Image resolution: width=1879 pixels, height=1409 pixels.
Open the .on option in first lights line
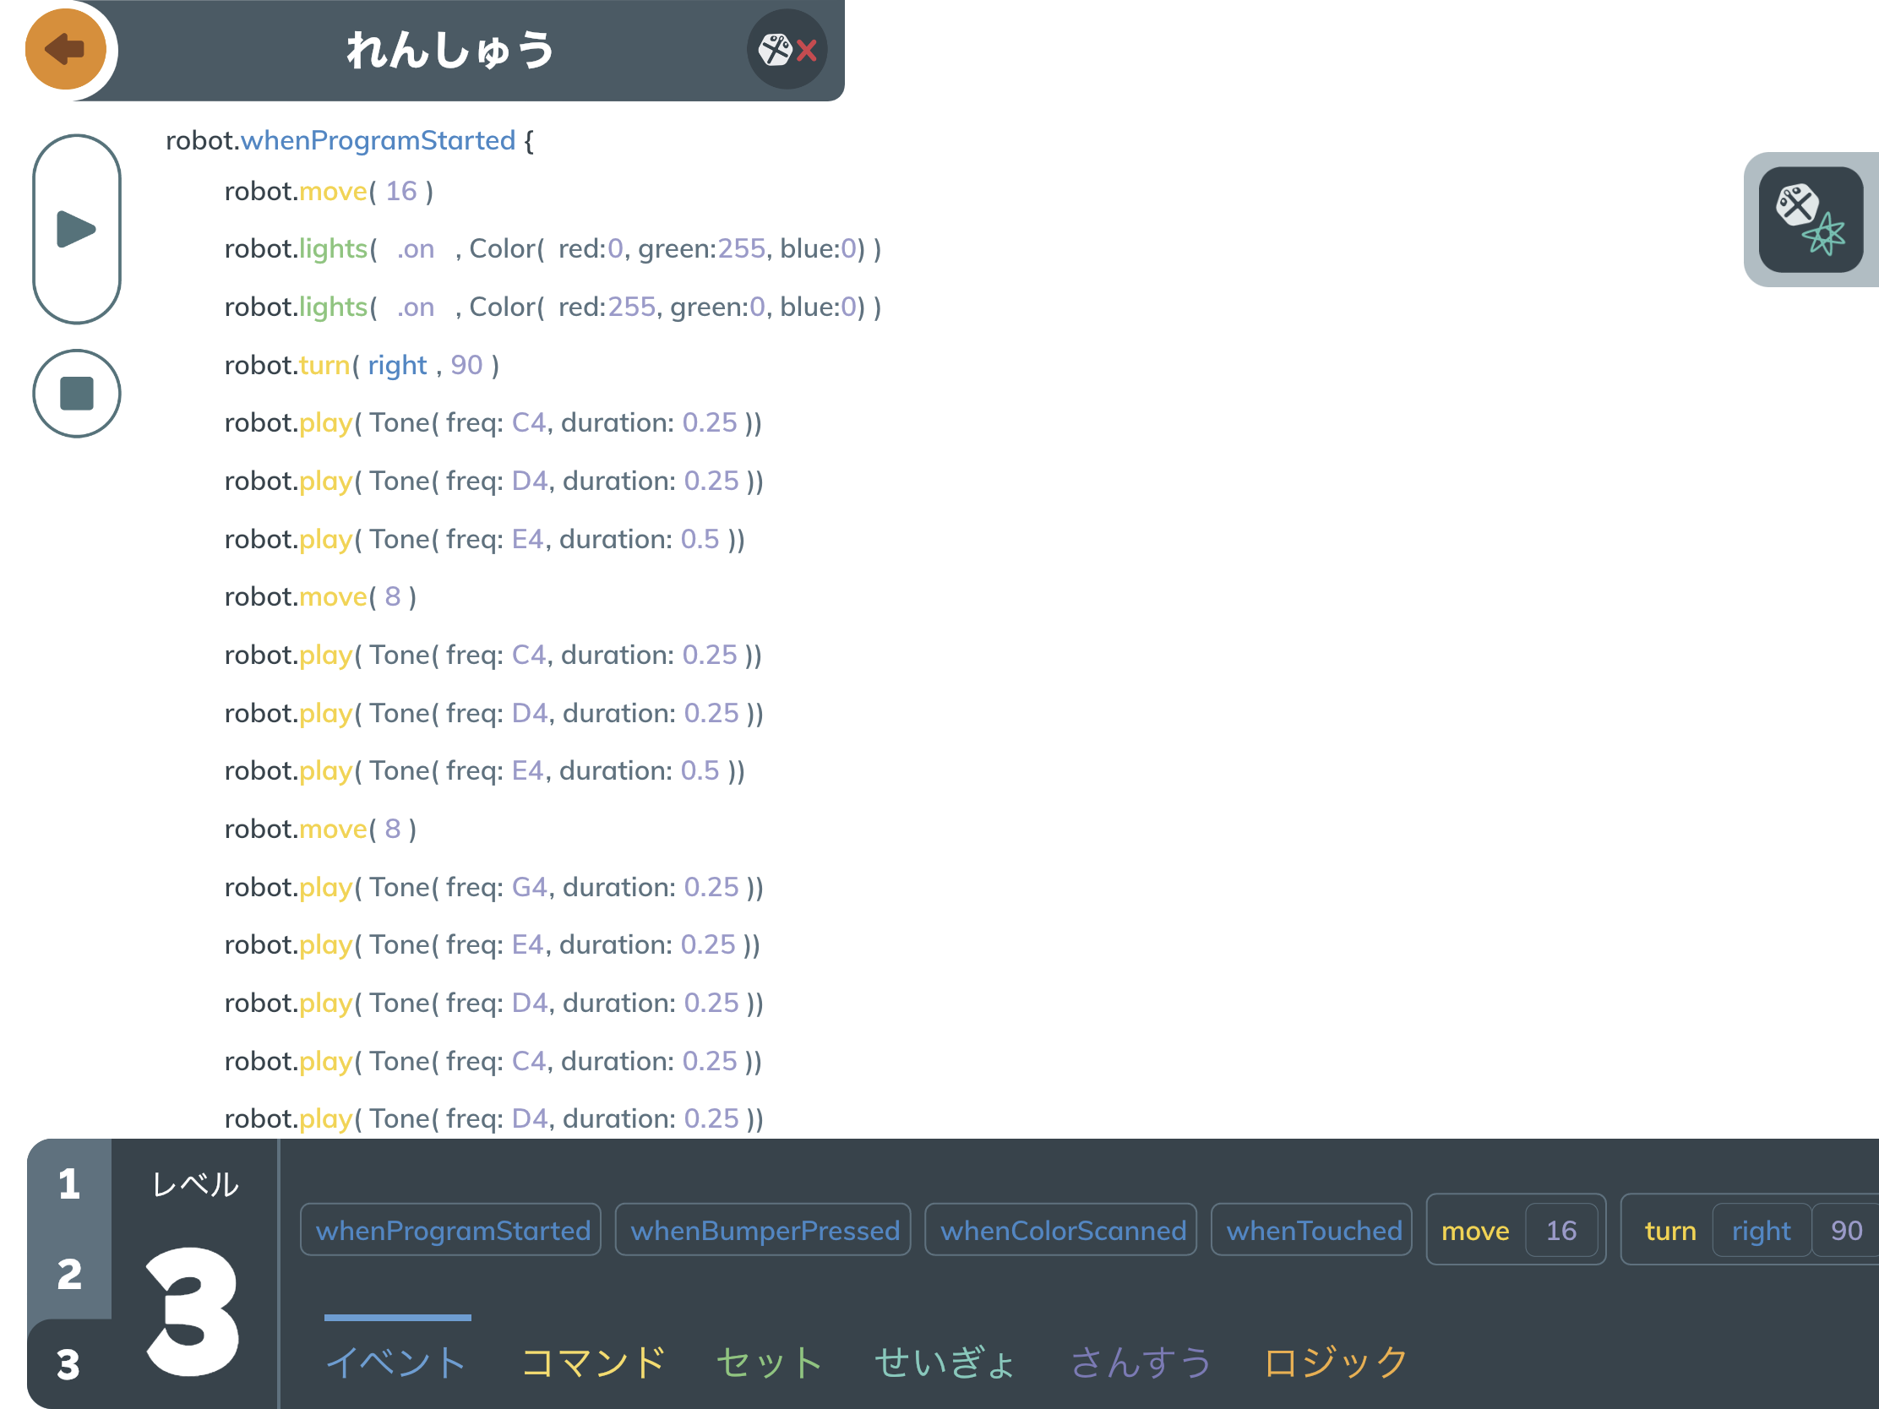click(x=416, y=249)
